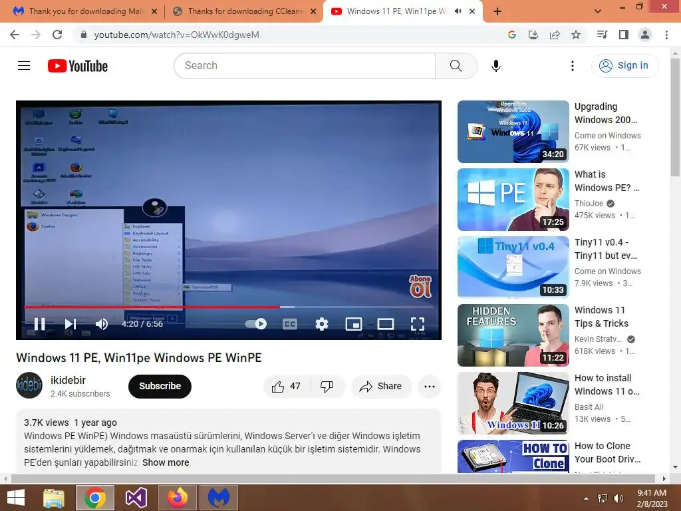Open Malwarebytes from taskbar
Viewport: 681px width, 511px height.
218,498
